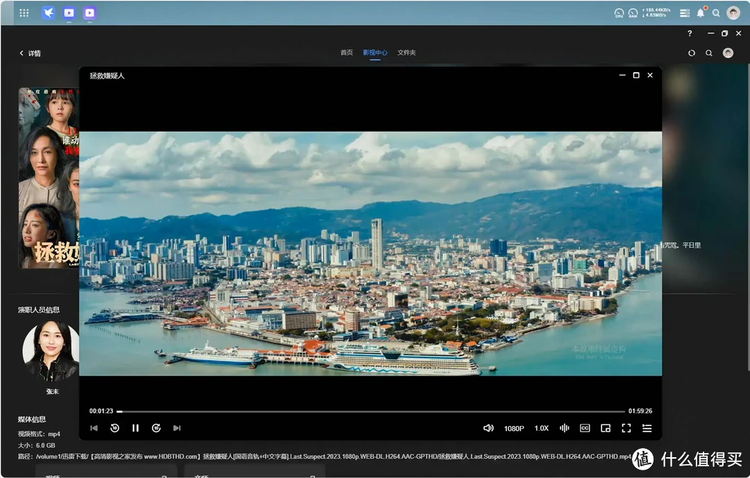Go to the previous video
This screenshot has height=478, width=750.
94,428
